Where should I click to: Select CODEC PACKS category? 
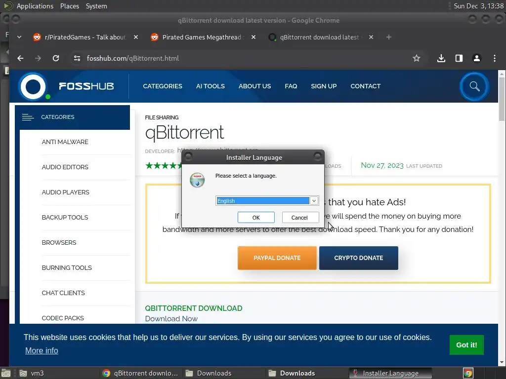click(63, 318)
